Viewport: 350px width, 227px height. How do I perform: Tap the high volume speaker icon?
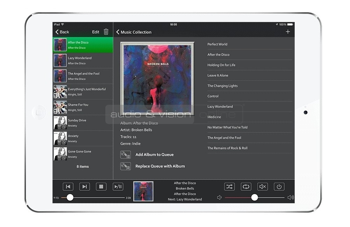point(290,197)
